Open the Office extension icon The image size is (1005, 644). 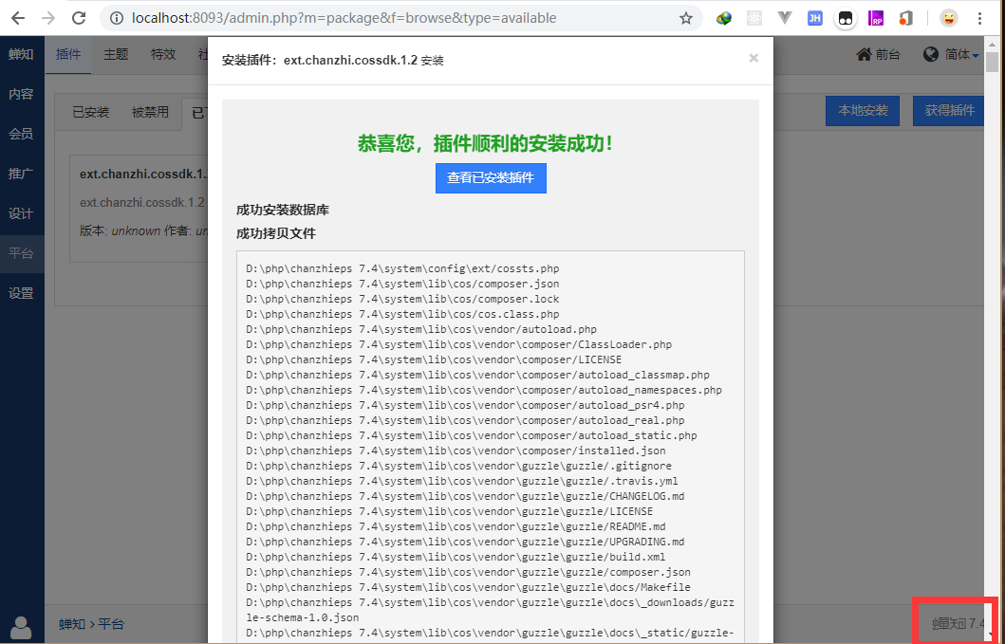[x=905, y=19]
